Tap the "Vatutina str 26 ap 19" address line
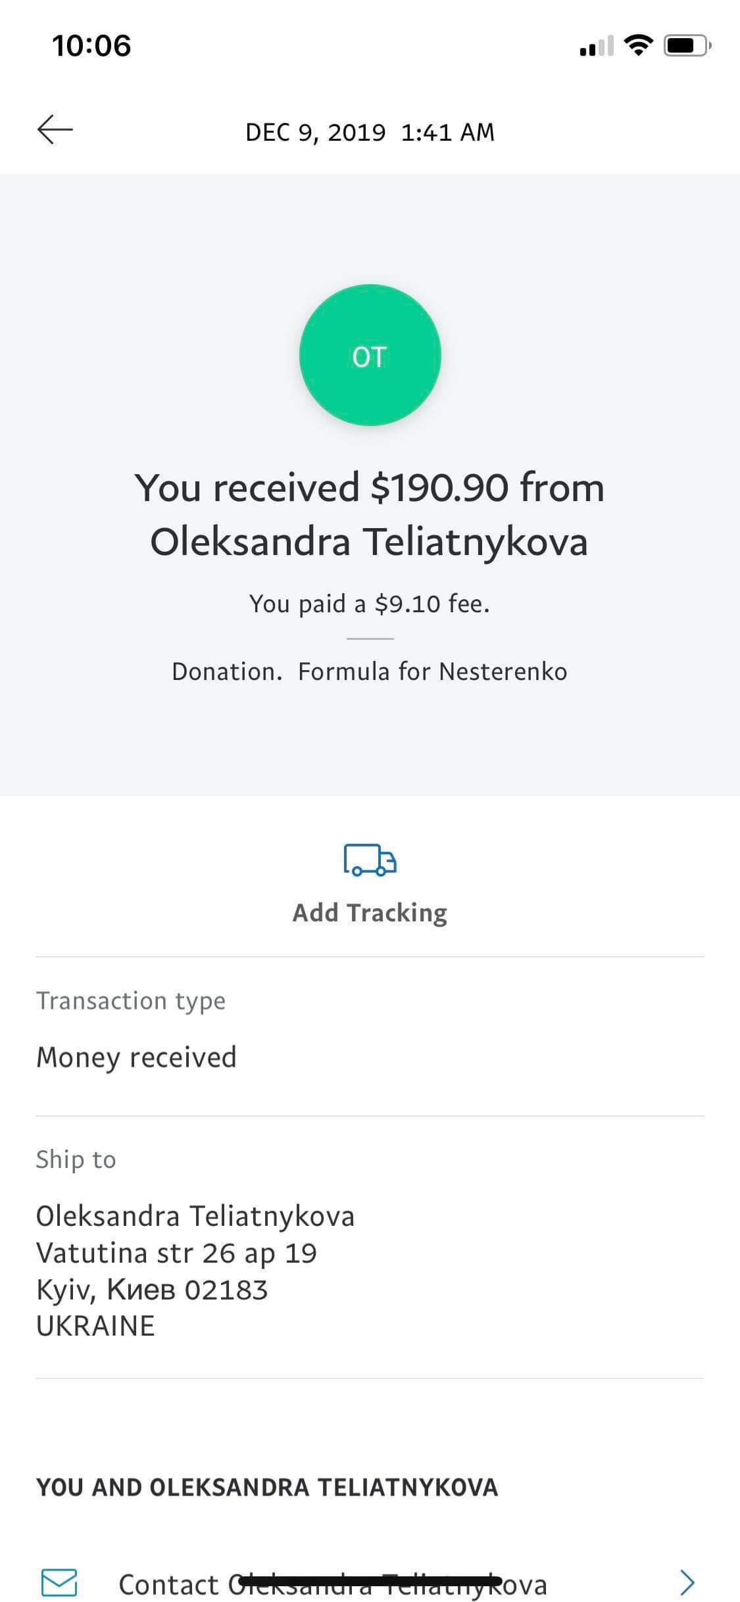 [176, 1253]
